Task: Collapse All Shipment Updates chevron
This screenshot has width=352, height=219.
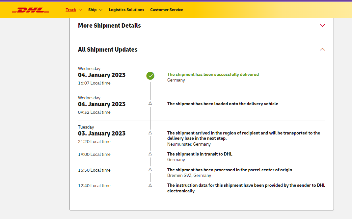Action: 322,49
